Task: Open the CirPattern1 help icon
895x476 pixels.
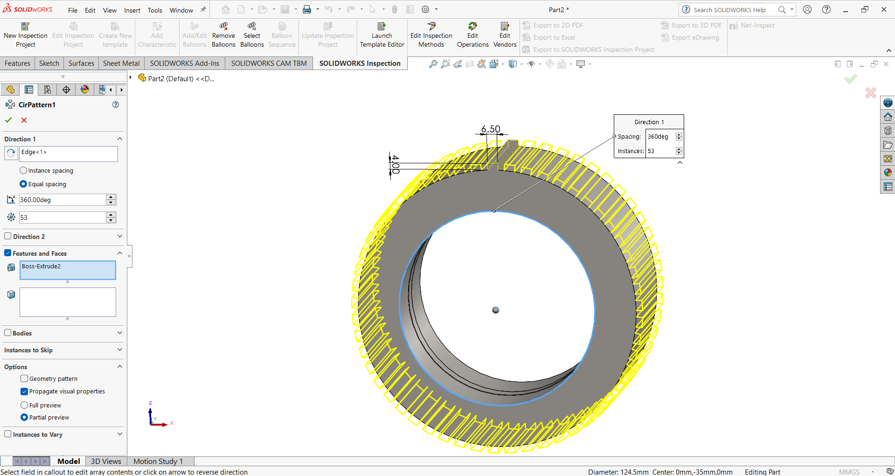Action: pyautogui.click(x=116, y=105)
